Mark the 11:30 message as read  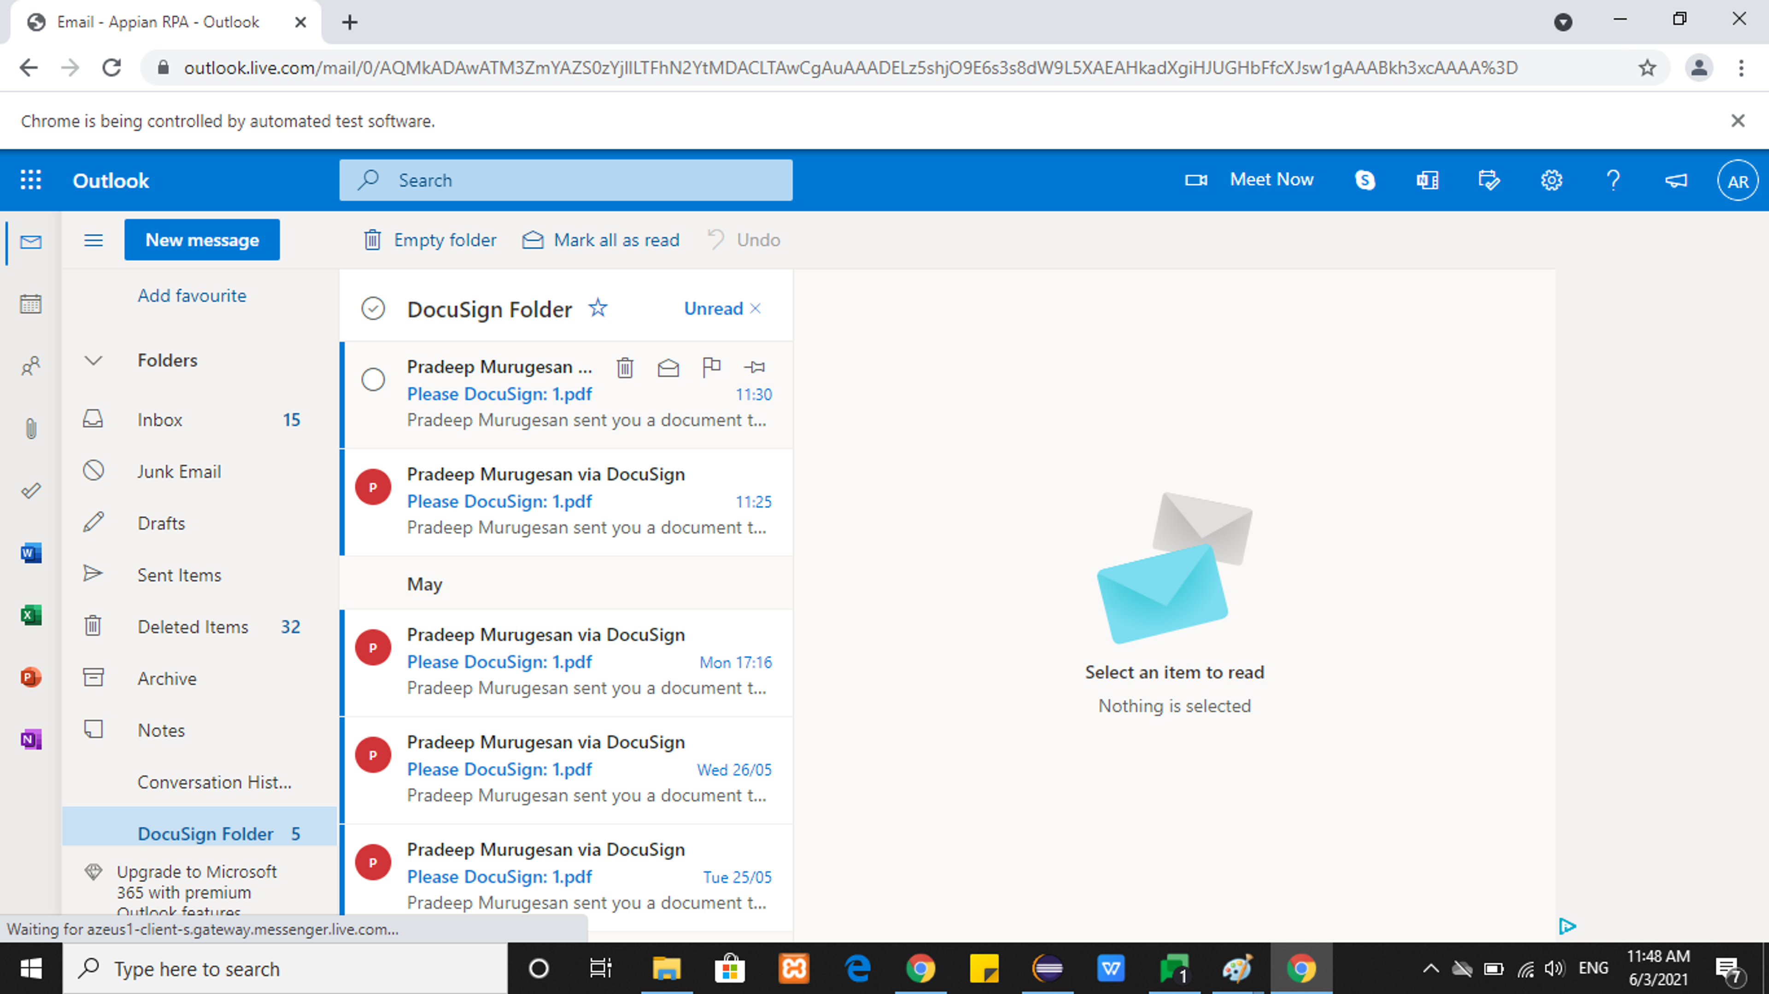point(668,367)
